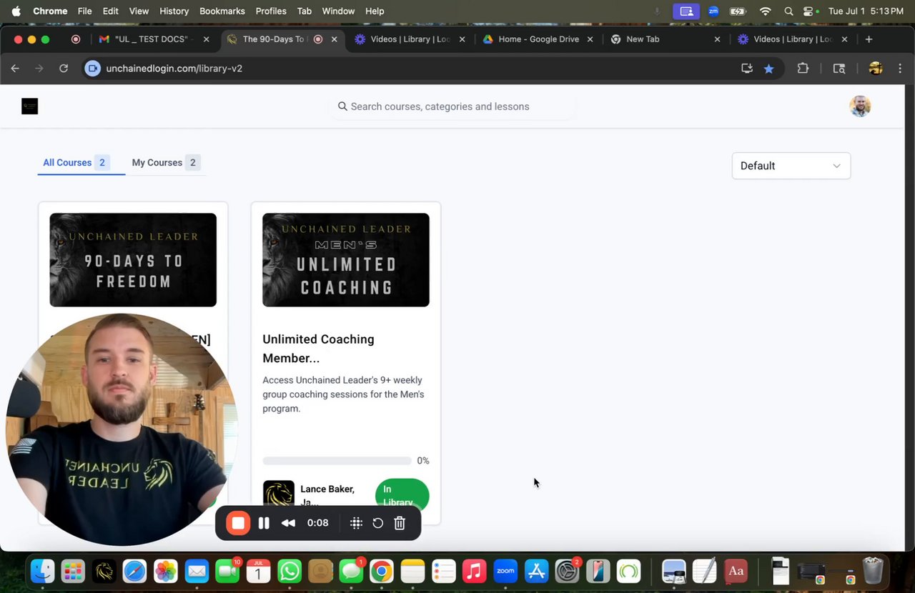Switch to the Home - Google Drive tab

[538, 39]
